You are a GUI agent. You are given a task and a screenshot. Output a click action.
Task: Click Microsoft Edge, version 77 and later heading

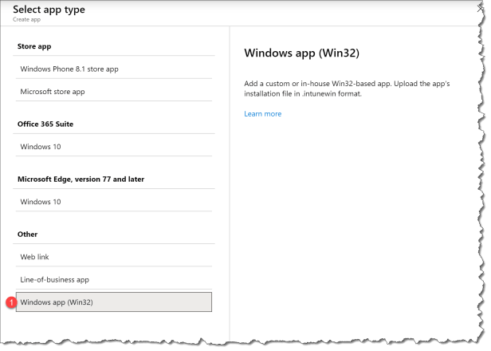click(x=81, y=179)
